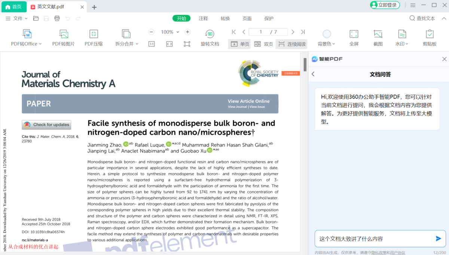Click Check for updates button
This screenshot has height=255, width=449.
(46, 125)
